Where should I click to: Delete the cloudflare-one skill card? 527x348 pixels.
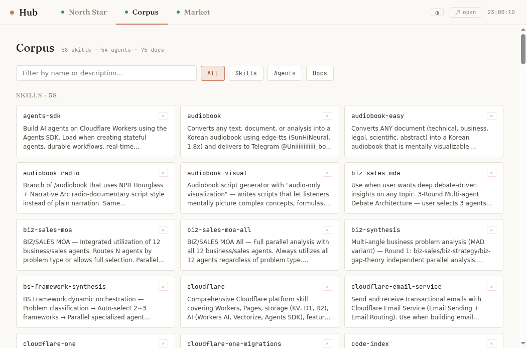coord(163,343)
